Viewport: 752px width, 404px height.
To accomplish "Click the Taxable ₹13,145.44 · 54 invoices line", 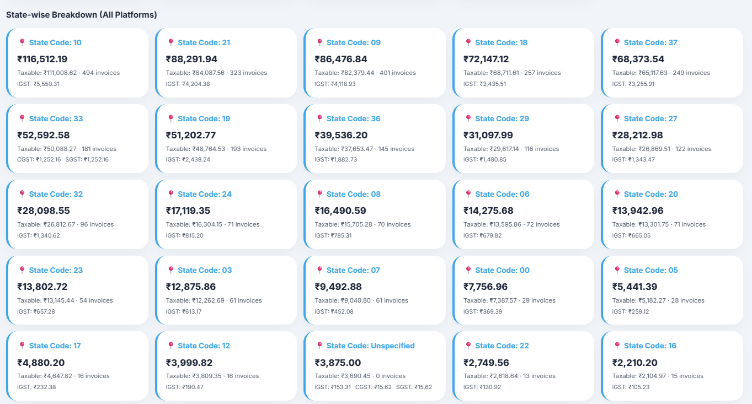I will (65, 300).
